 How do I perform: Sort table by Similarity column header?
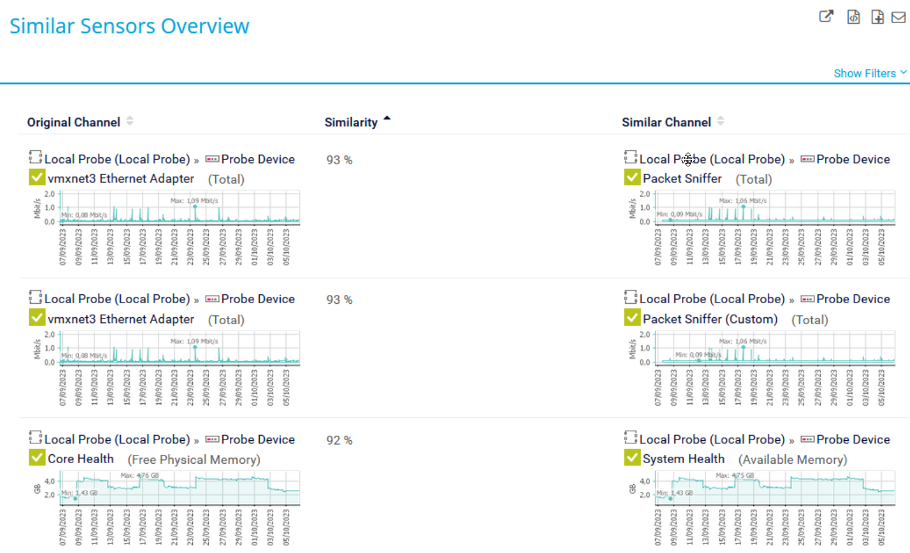(351, 122)
